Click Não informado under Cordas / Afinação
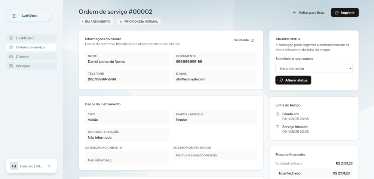Image resolution: width=374 pixels, height=179 pixels. point(100,138)
